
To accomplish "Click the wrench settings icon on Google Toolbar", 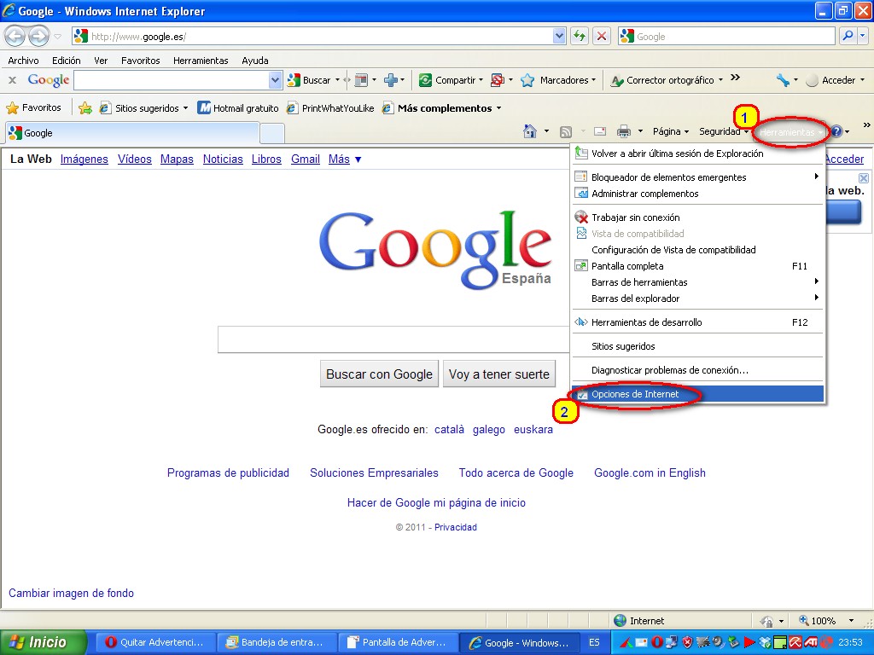I will coord(783,80).
